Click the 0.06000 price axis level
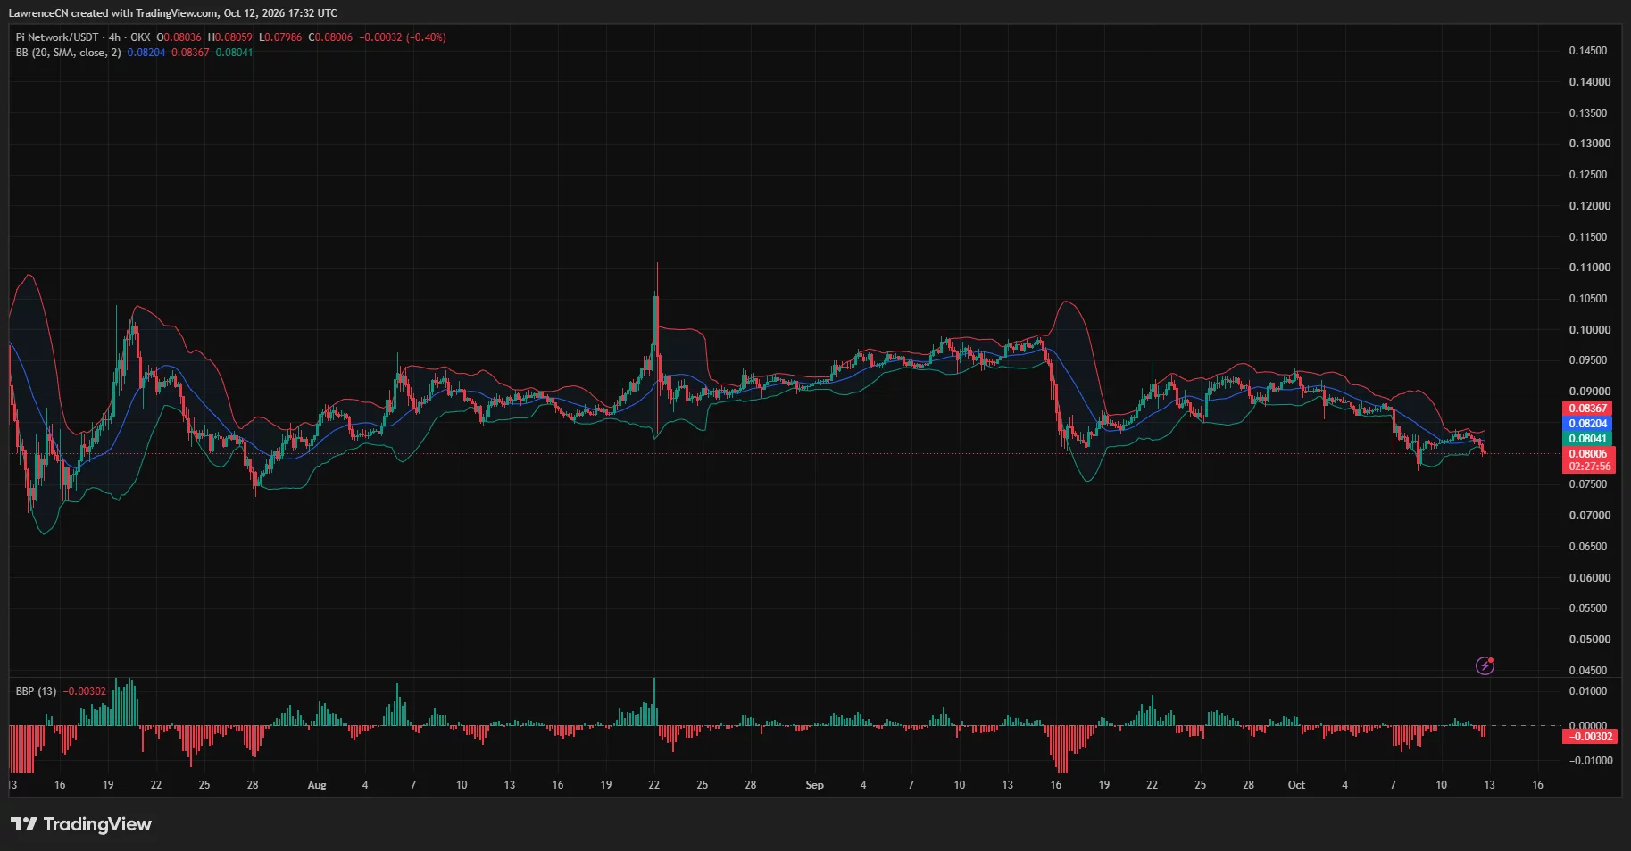 click(x=1589, y=578)
